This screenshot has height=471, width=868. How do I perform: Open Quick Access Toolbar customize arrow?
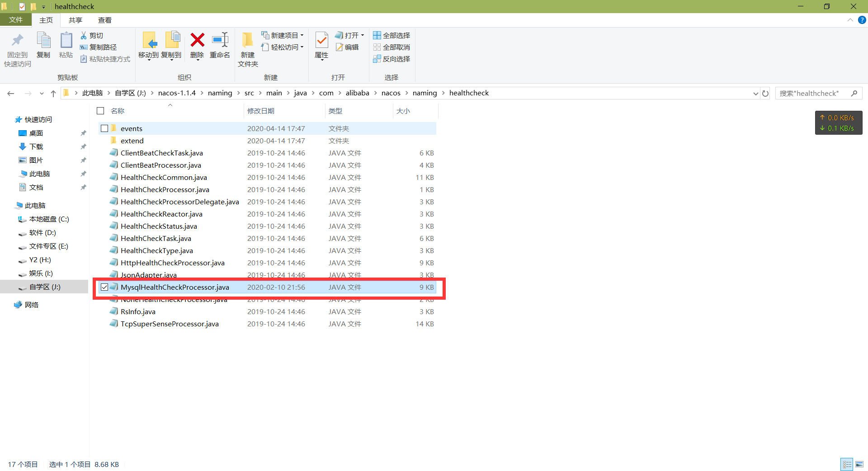[44, 7]
